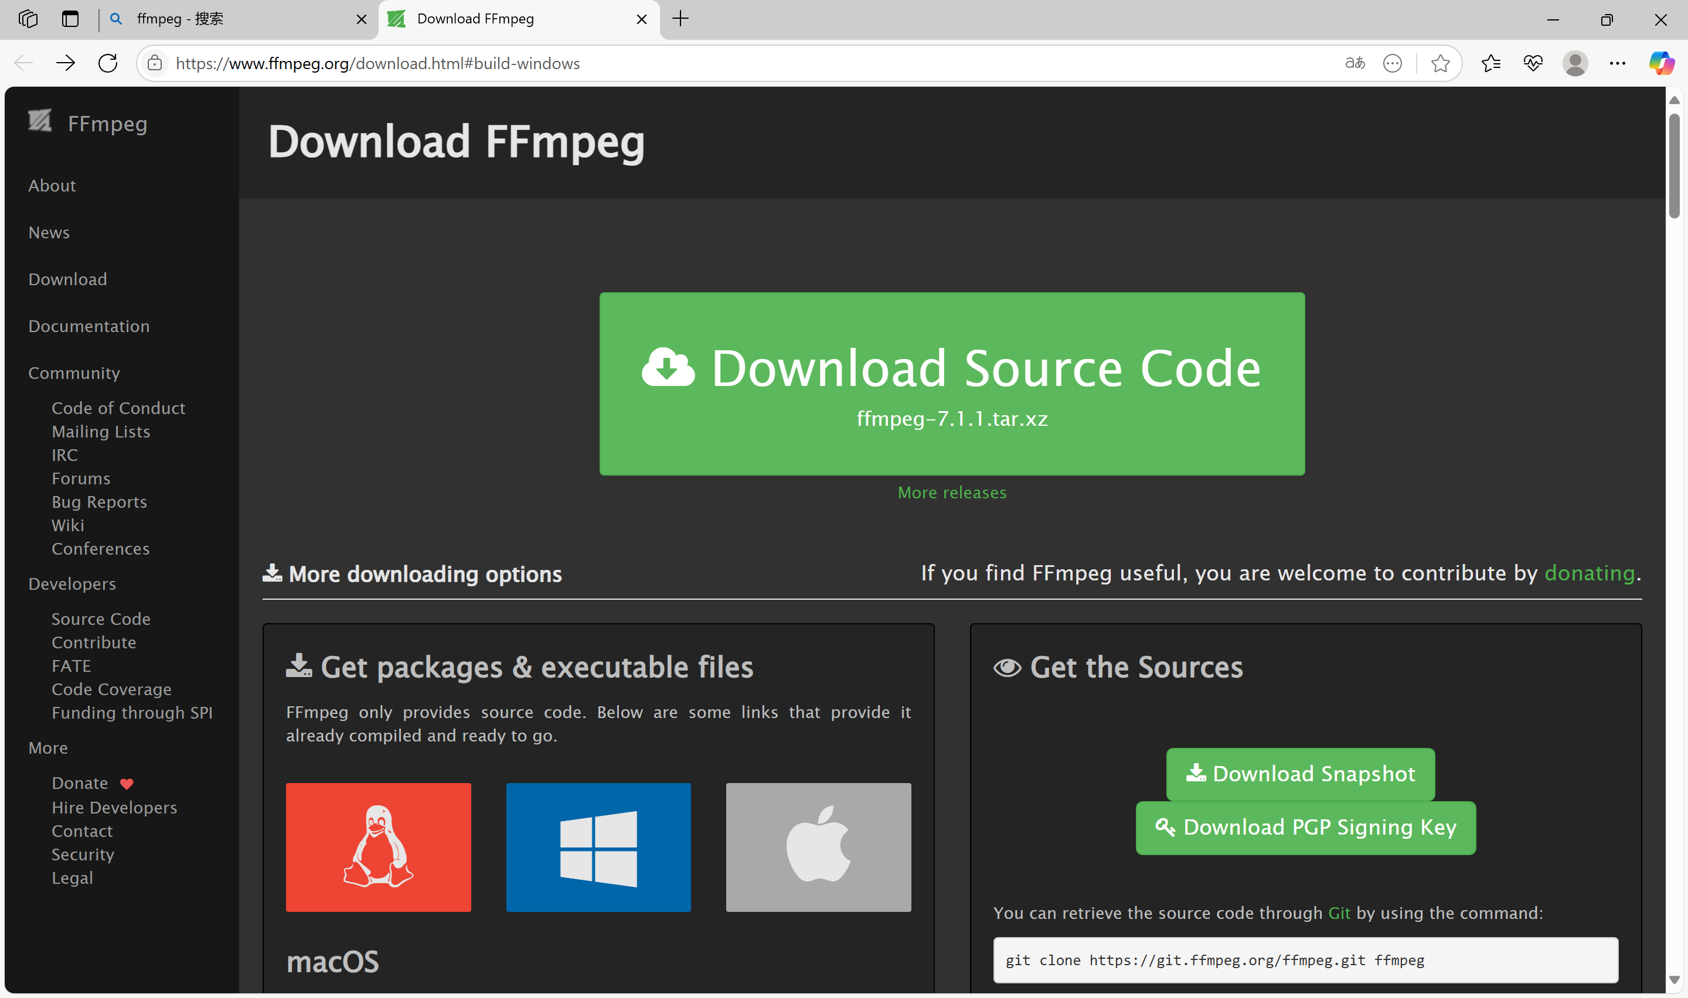Click the Apple macOS tile
1688x998 pixels.
click(x=818, y=847)
